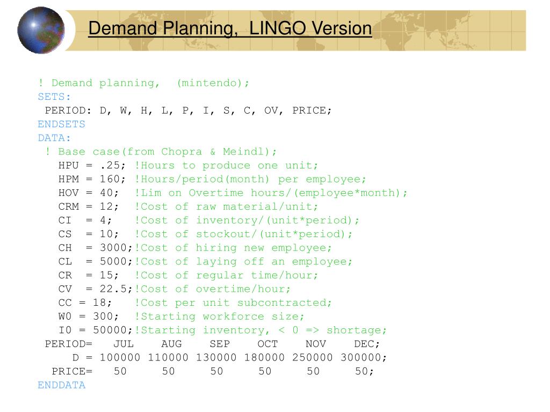The height and width of the screenshot is (412, 550).
Task: Click comment '!Cost of stockout/(unit*period);'
Action: click(x=243, y=234)
